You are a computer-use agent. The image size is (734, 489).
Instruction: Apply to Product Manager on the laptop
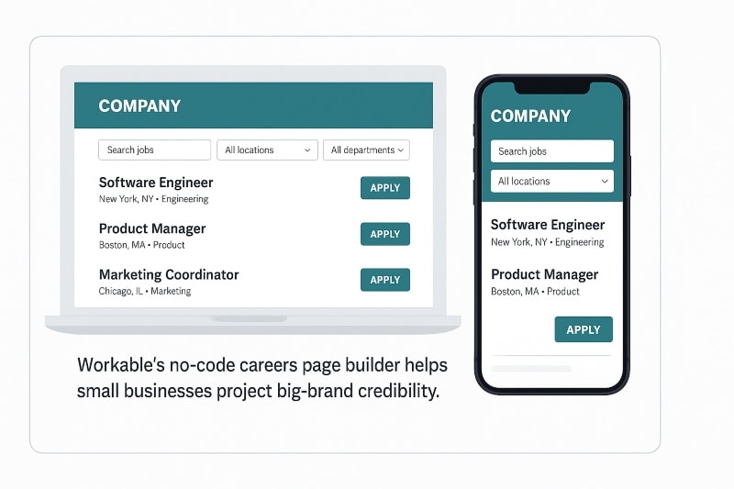pyautogui.click(x=384, y=234)
